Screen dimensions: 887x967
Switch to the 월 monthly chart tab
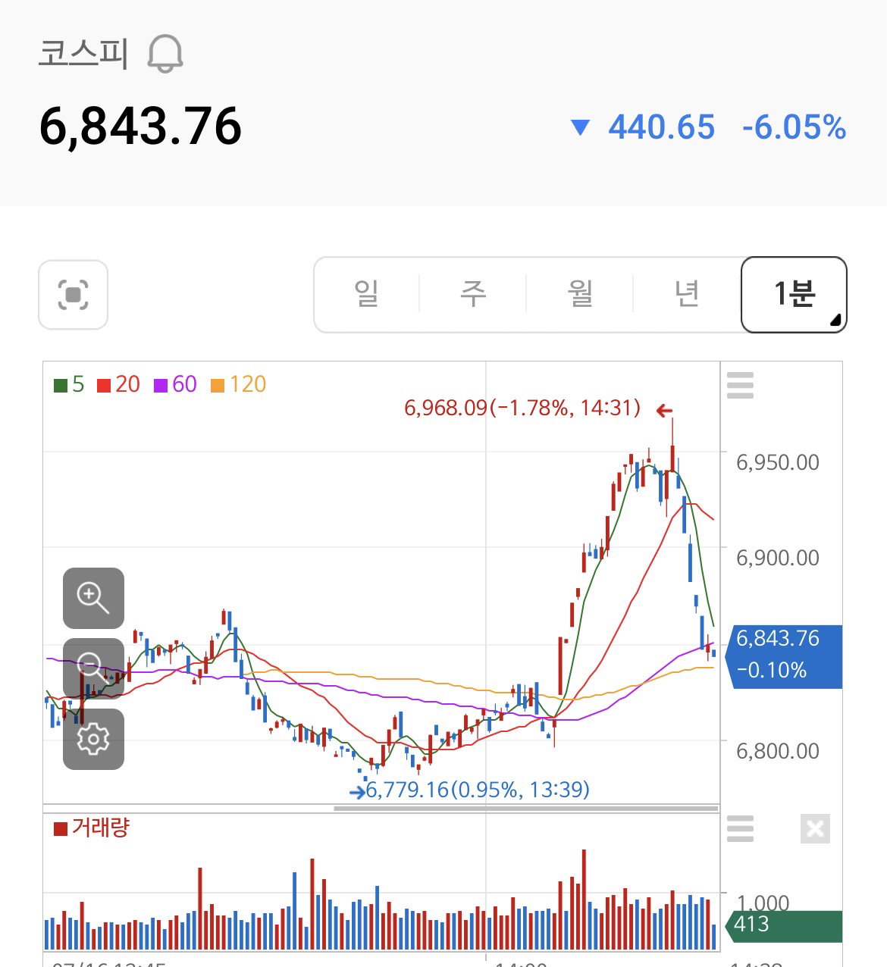tap(580, 294)
